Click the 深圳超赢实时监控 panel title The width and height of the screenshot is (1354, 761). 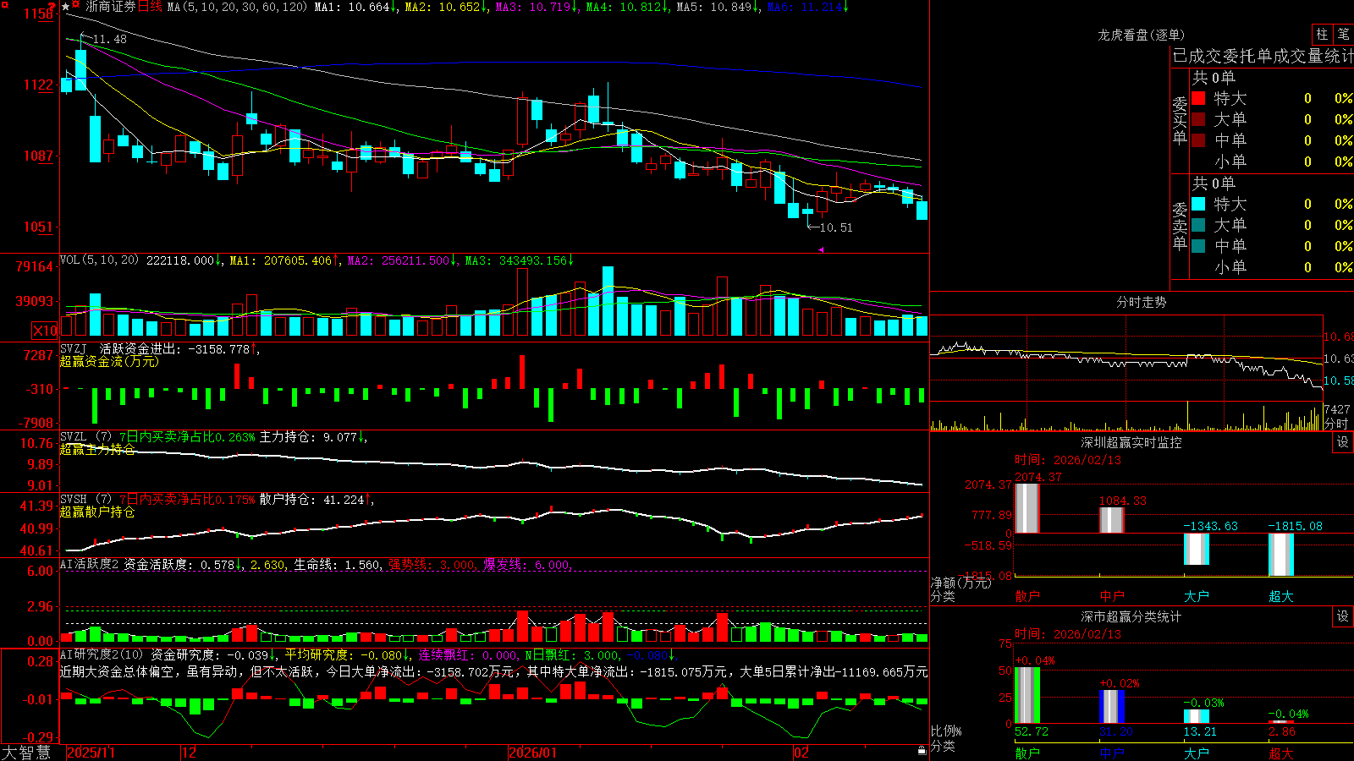[x=1131, y=442]
